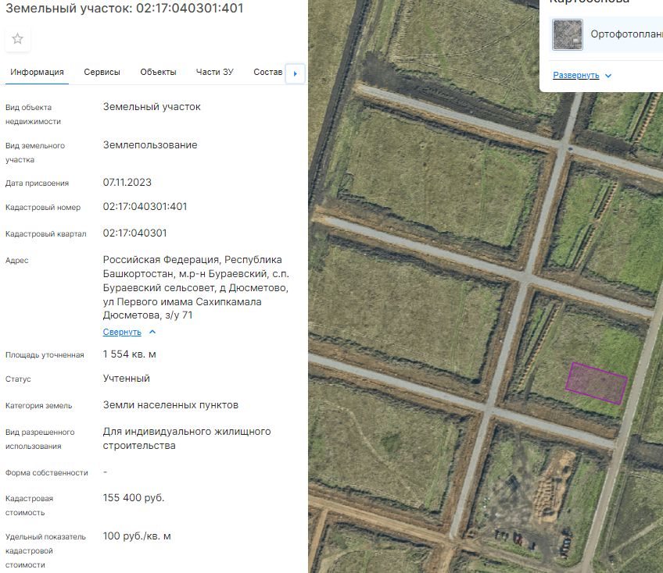
Task: Collapse address with Свернуть link
Action: tap(122, 332)
